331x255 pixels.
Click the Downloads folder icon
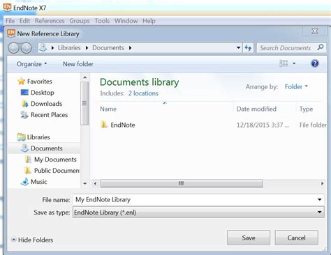pyautogui.click(x=24, y=104)
